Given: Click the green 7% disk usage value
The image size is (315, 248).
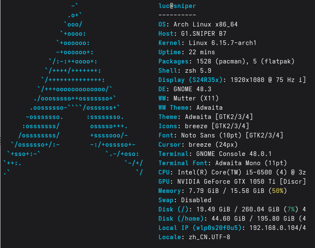Looking at the screenshot, I should pos(291,209).
